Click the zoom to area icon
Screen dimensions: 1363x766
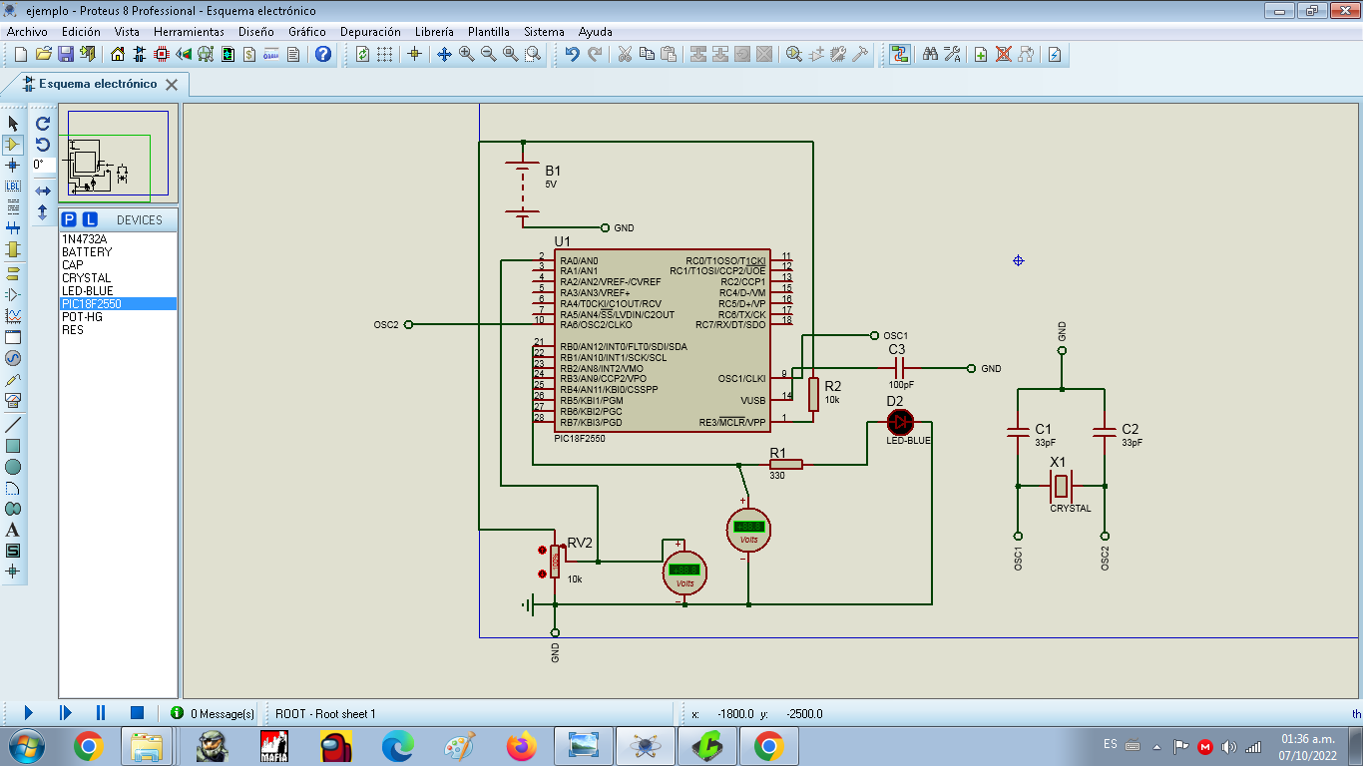(x=533, y=54)
